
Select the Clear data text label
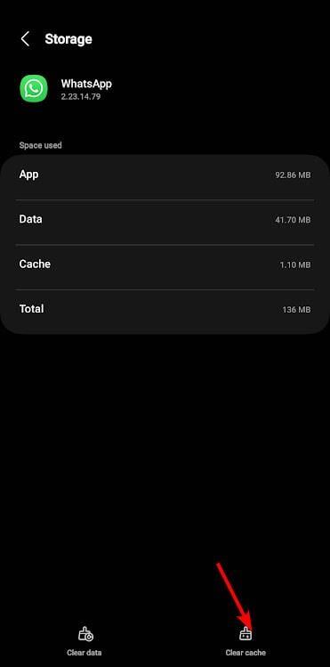click(85, 653)
